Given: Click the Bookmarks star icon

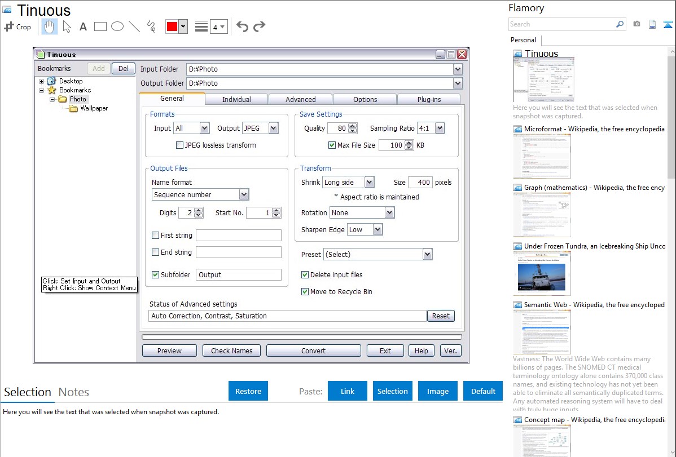Looking at the screenshot, I should point(52,90).
